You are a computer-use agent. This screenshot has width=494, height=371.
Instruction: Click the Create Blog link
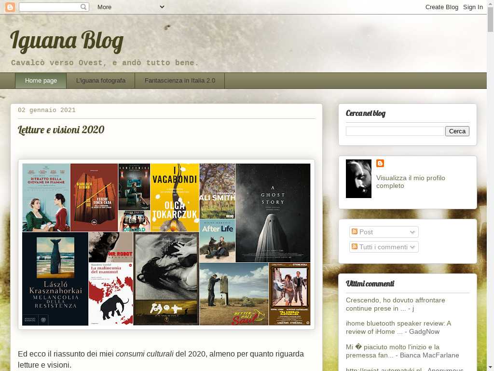[441, 7]
